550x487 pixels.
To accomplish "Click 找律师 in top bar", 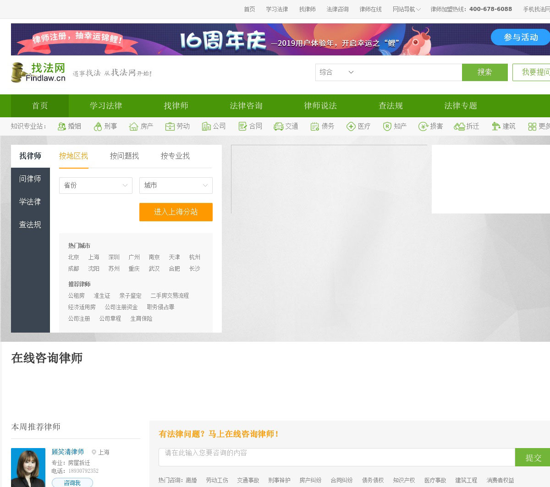I will pos(308,9).
